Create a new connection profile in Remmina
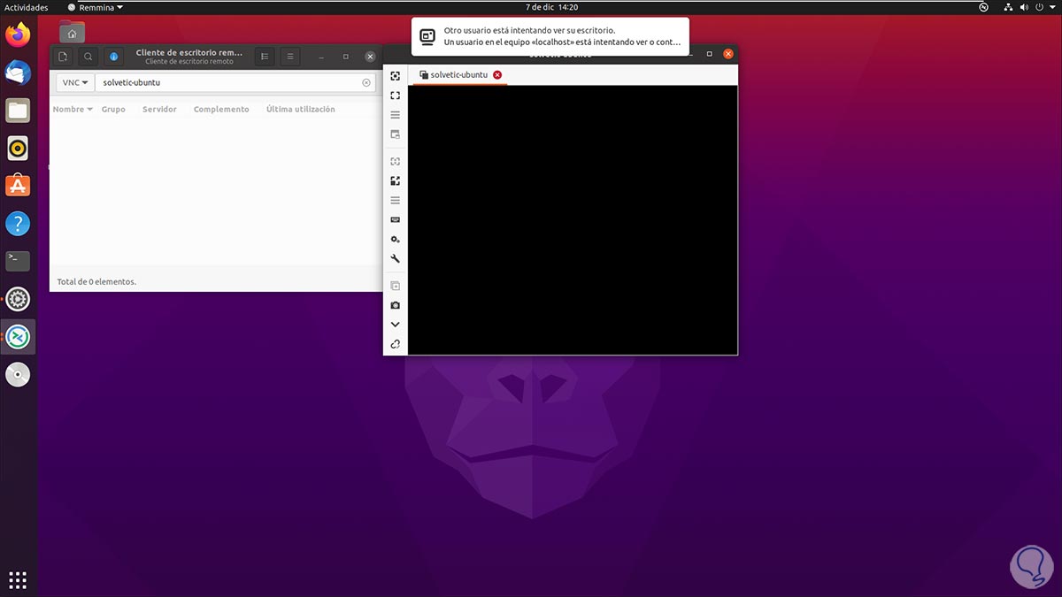 pyautogui.click(x=63, y=57)
